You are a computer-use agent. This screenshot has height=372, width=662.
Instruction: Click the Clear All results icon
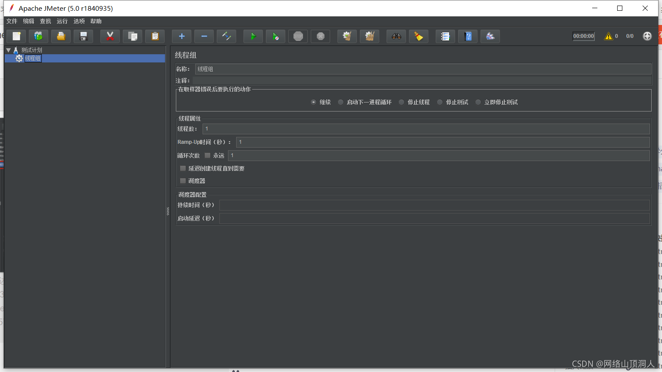[x=370, y=36]
